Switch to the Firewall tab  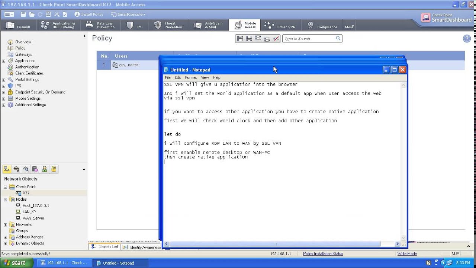tap(18, 25)
